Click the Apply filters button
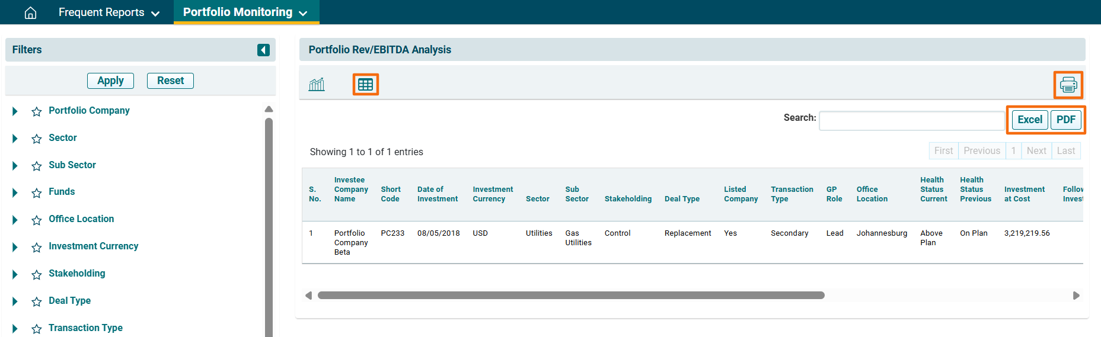 coord(110,81)
